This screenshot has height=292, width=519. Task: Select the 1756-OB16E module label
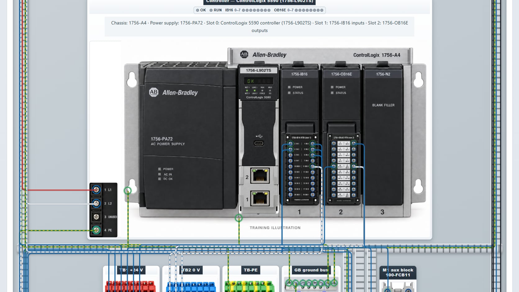[x=341, y=74]
